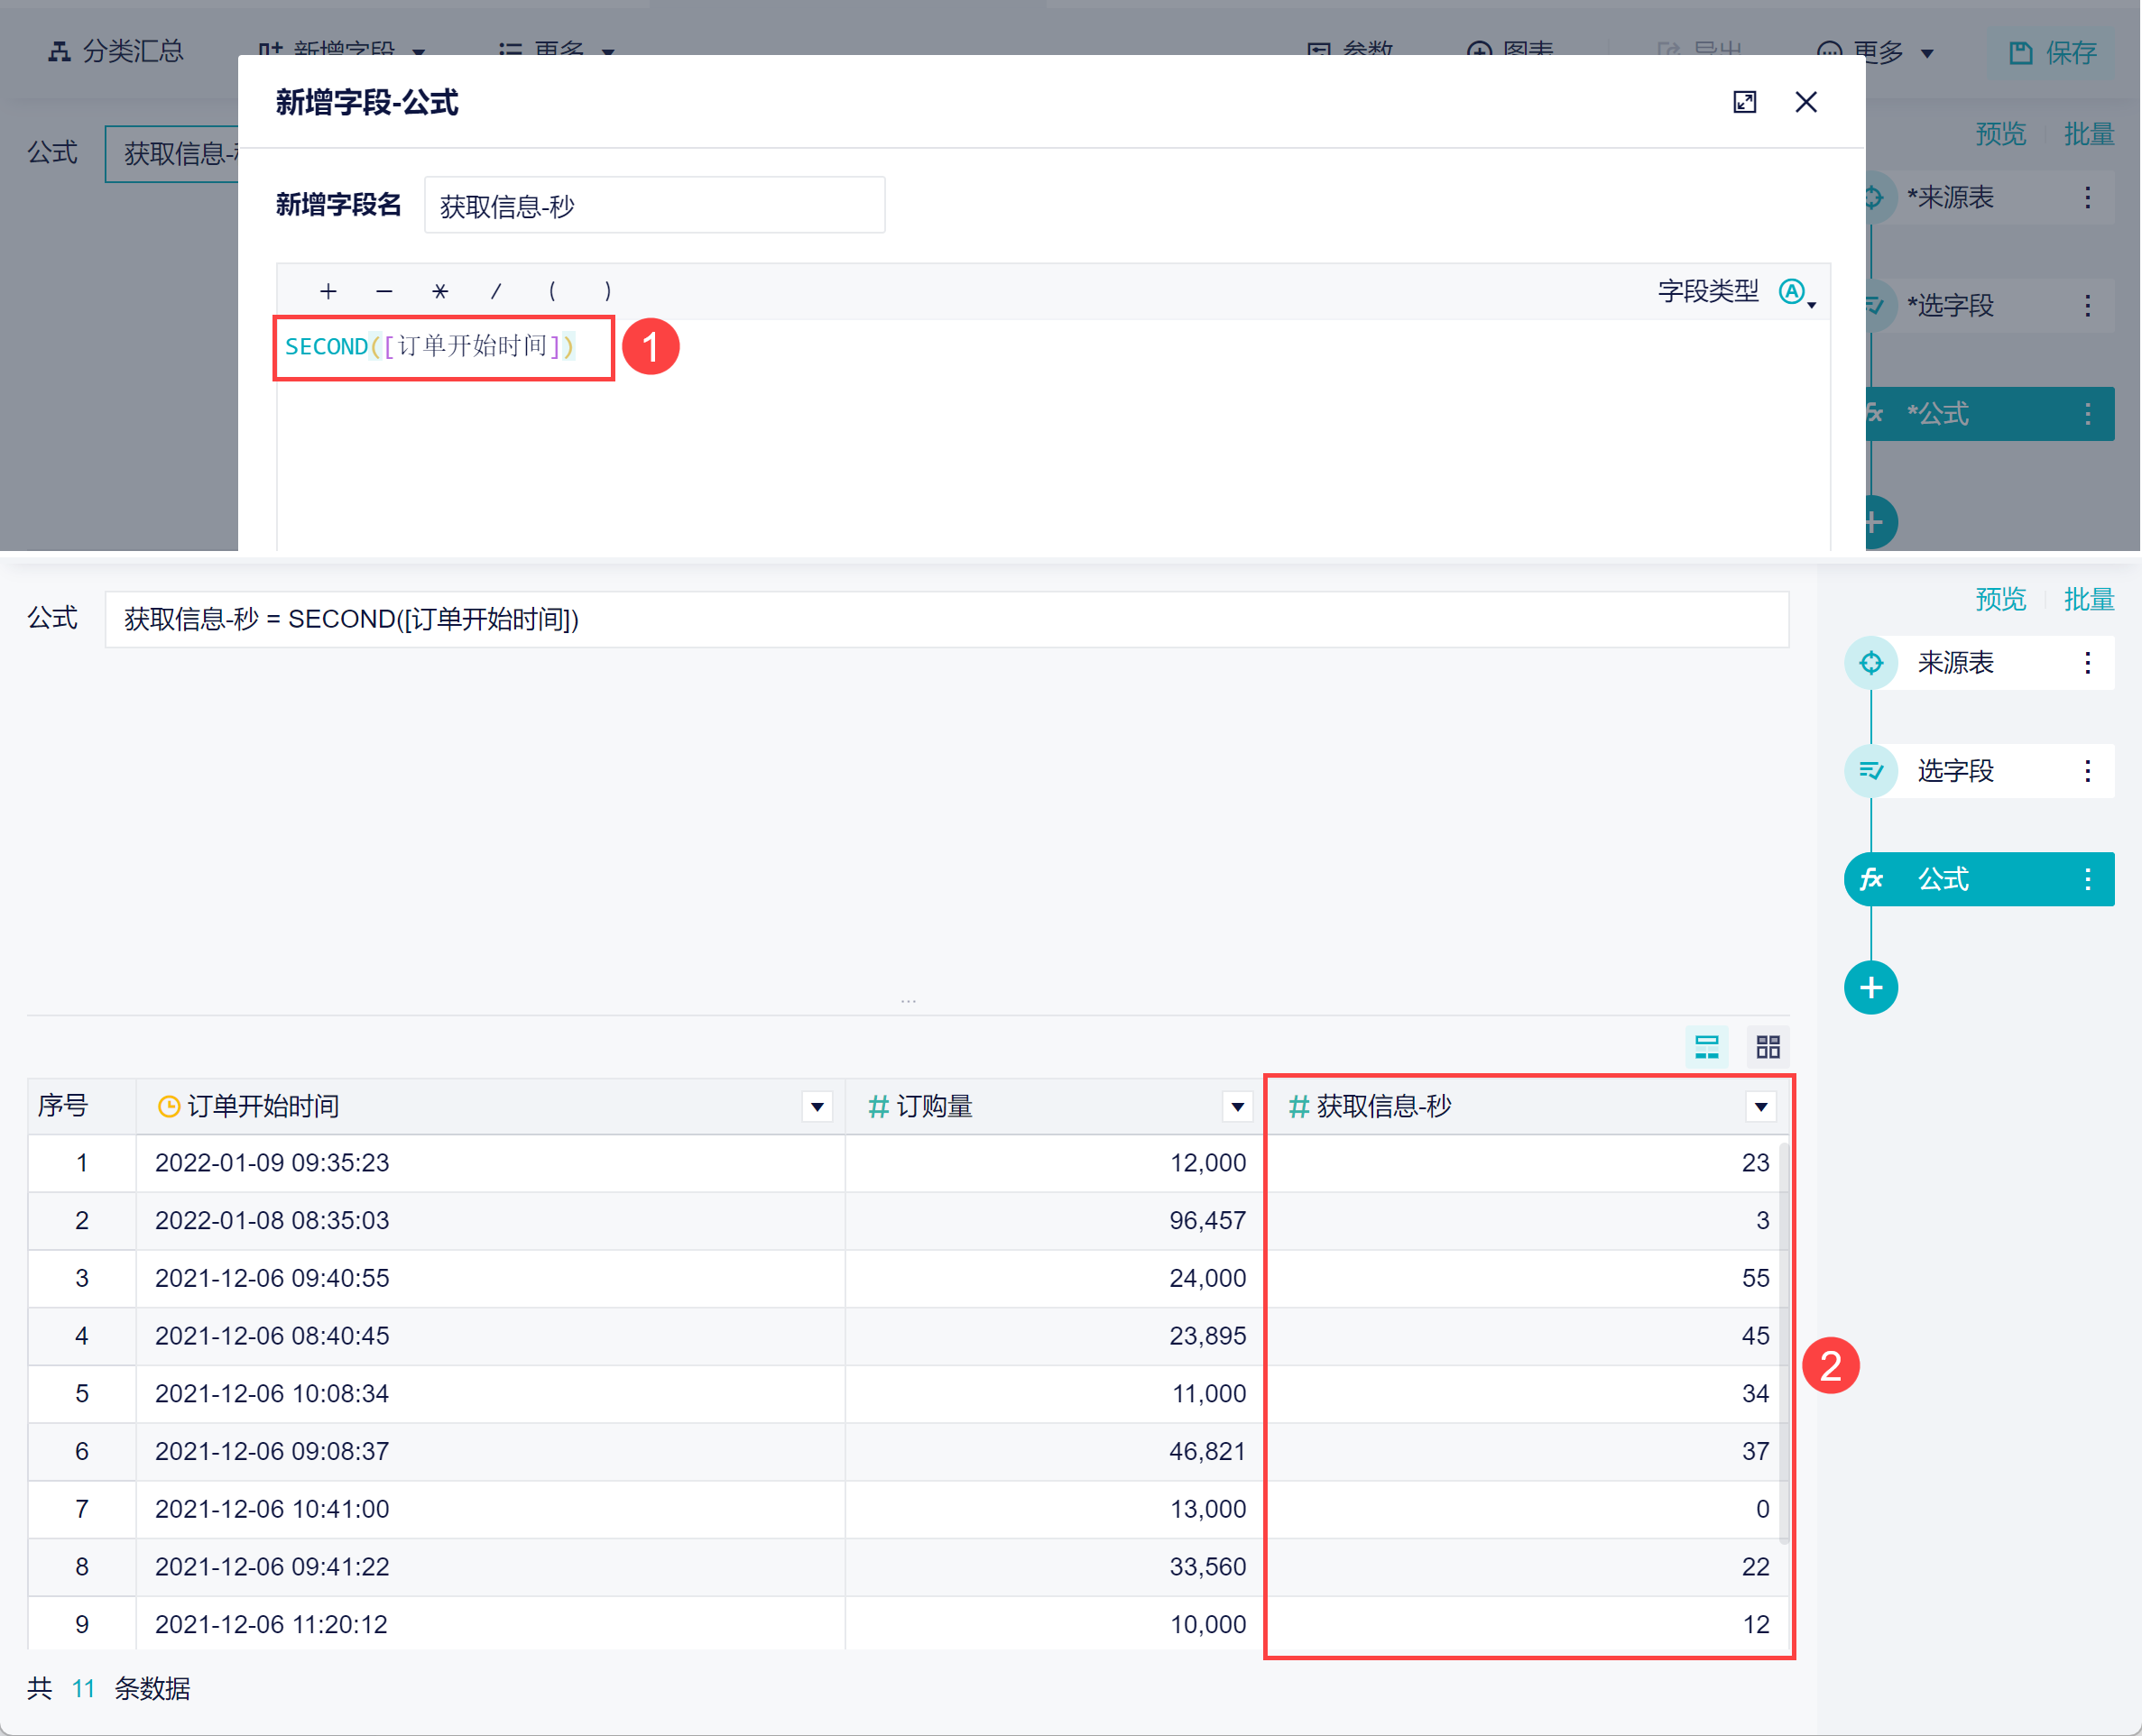This screenshot has height=1736, width=2142.
Task: Select 订购量 value 96,457
Action: pyautogui.click(x=1207, y=1221)
